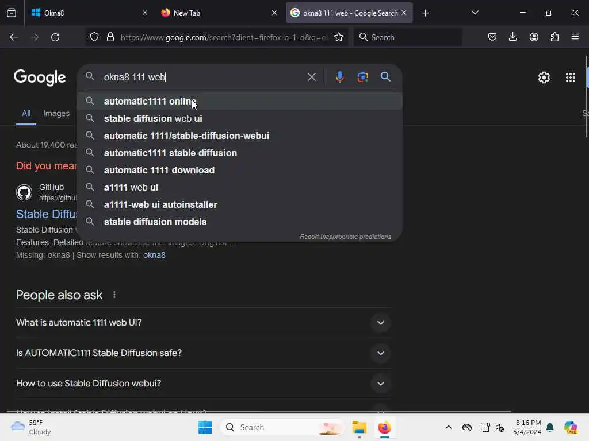Click the page vertical scrollbar
Viewport: 589px width, 441px height.
pos(586,98)
